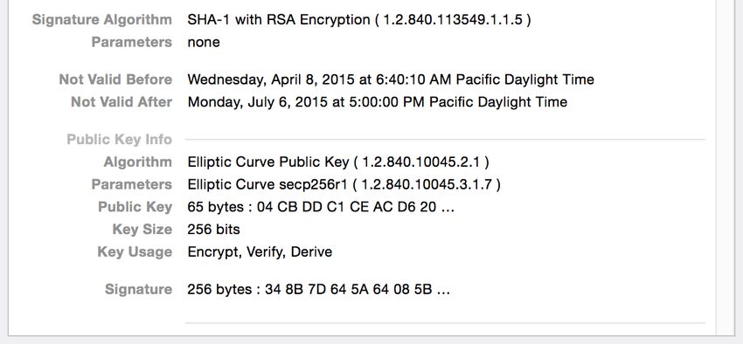Screen dimensions: 743x344
Task: Click the Not Valid After label
Action: pyautogui.click(x=122, y=102)
